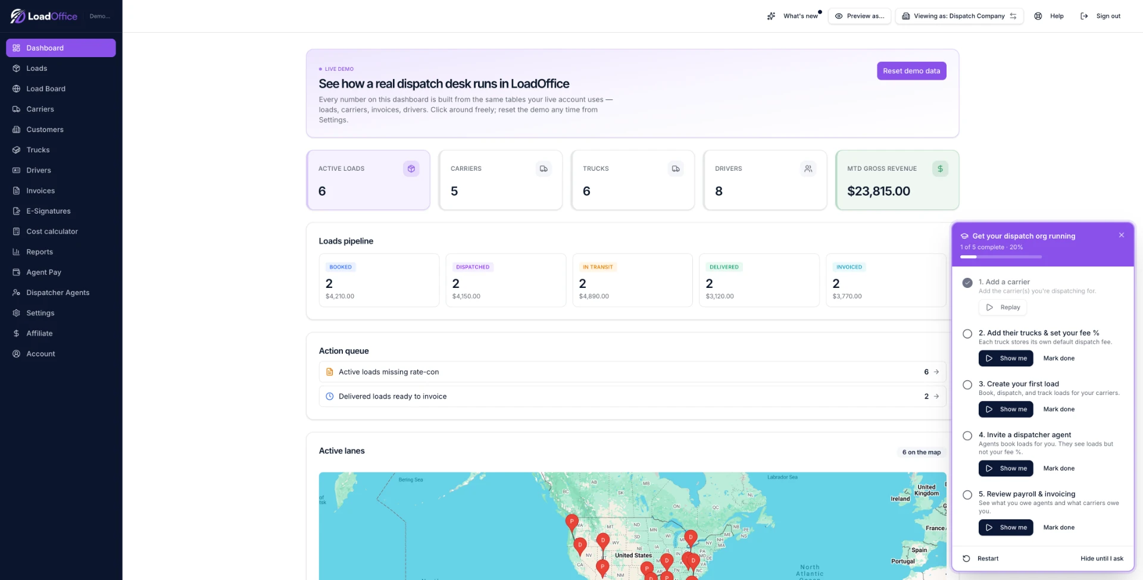This screenshot has height=580, width=1143.
Task: Click the Drivers sidebar icon
Action: tap(16, 170)
